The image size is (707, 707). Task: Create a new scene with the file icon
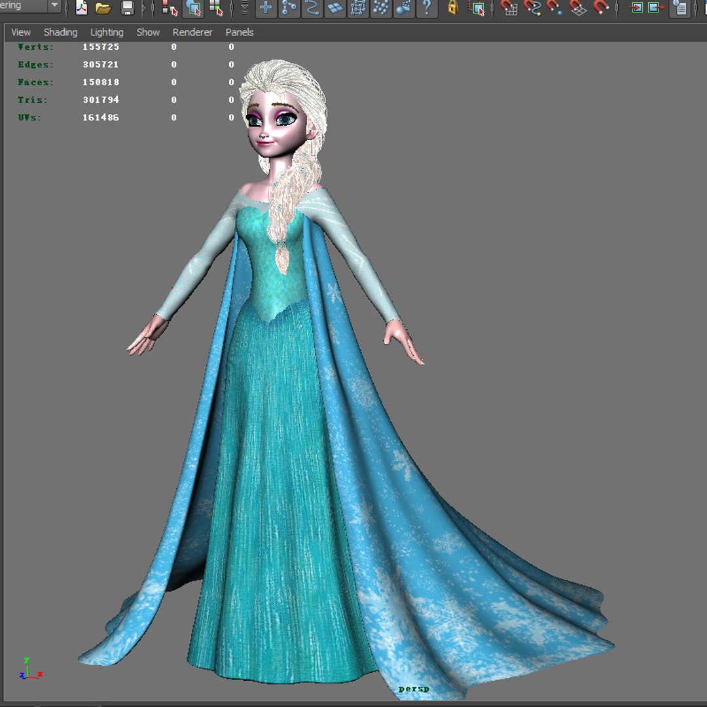point(82,7)
